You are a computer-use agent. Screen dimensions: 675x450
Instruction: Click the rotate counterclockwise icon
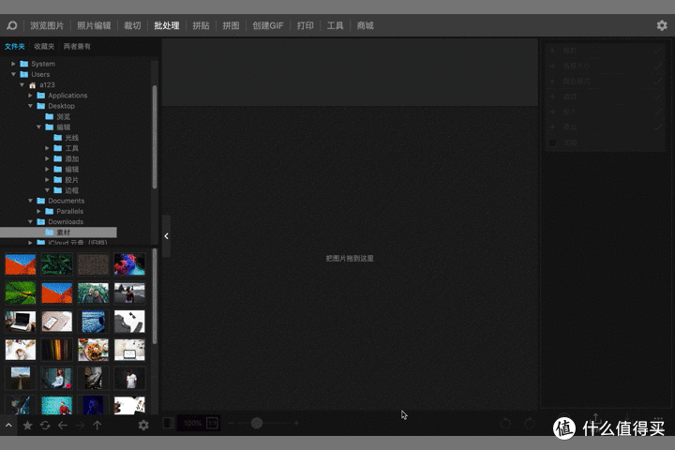[x=506, y=424]
